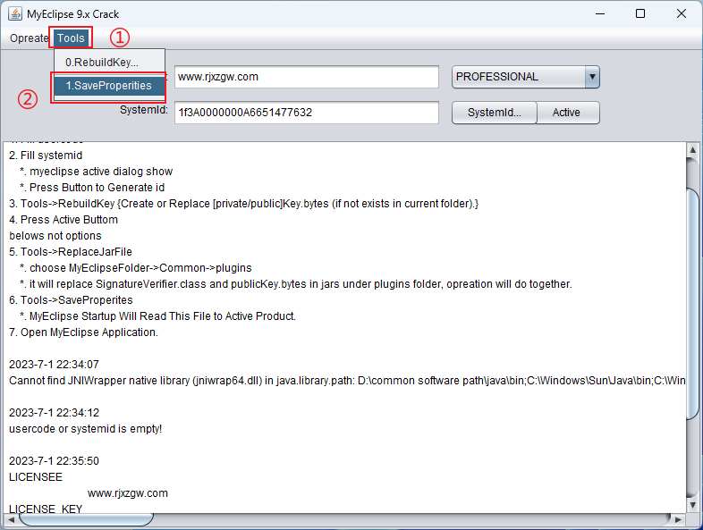Click the vertical scrollbar thumb
The width and height of the screenshot is (703, 530).
coord(692,305)
